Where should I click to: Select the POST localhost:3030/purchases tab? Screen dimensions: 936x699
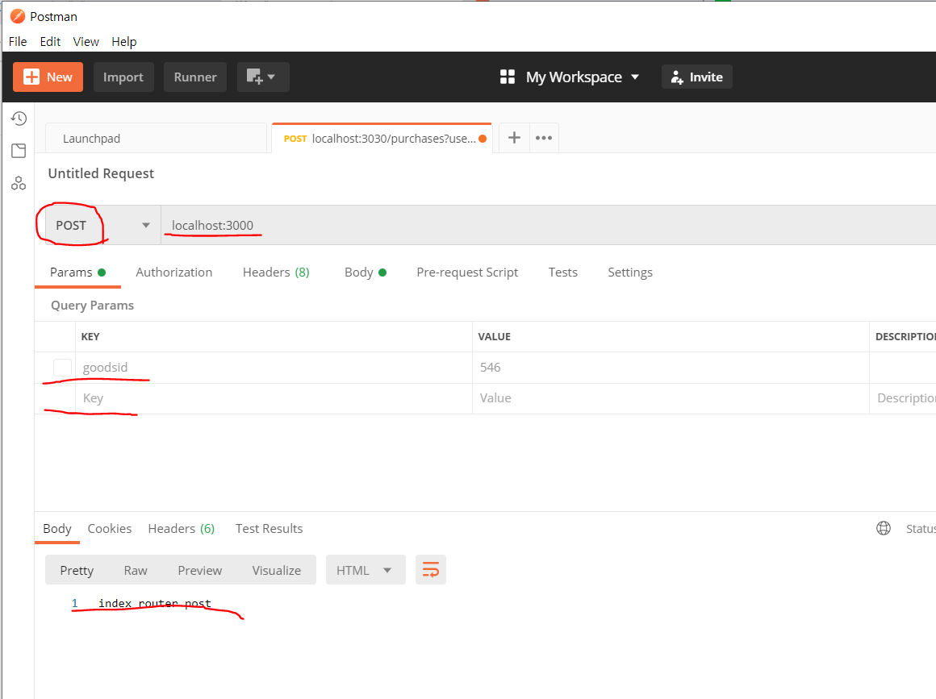(380, 139)
